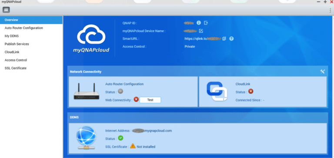Click the CloudLink red error status icon
The height and width of the screenshot is (158, 334).
250,91
